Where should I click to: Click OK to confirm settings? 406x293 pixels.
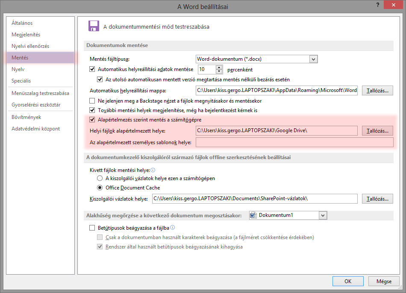coord(348,281)
